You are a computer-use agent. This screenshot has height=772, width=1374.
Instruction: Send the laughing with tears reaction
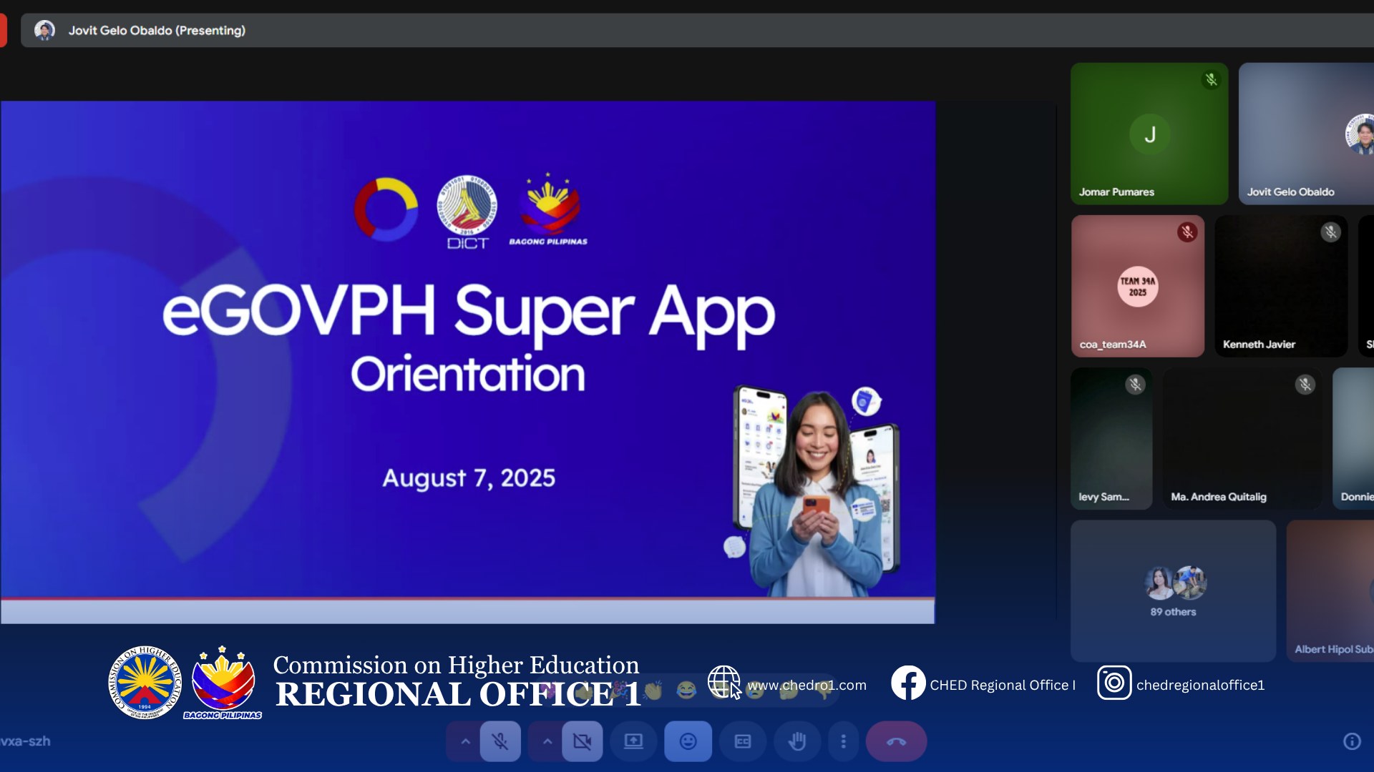686,690
